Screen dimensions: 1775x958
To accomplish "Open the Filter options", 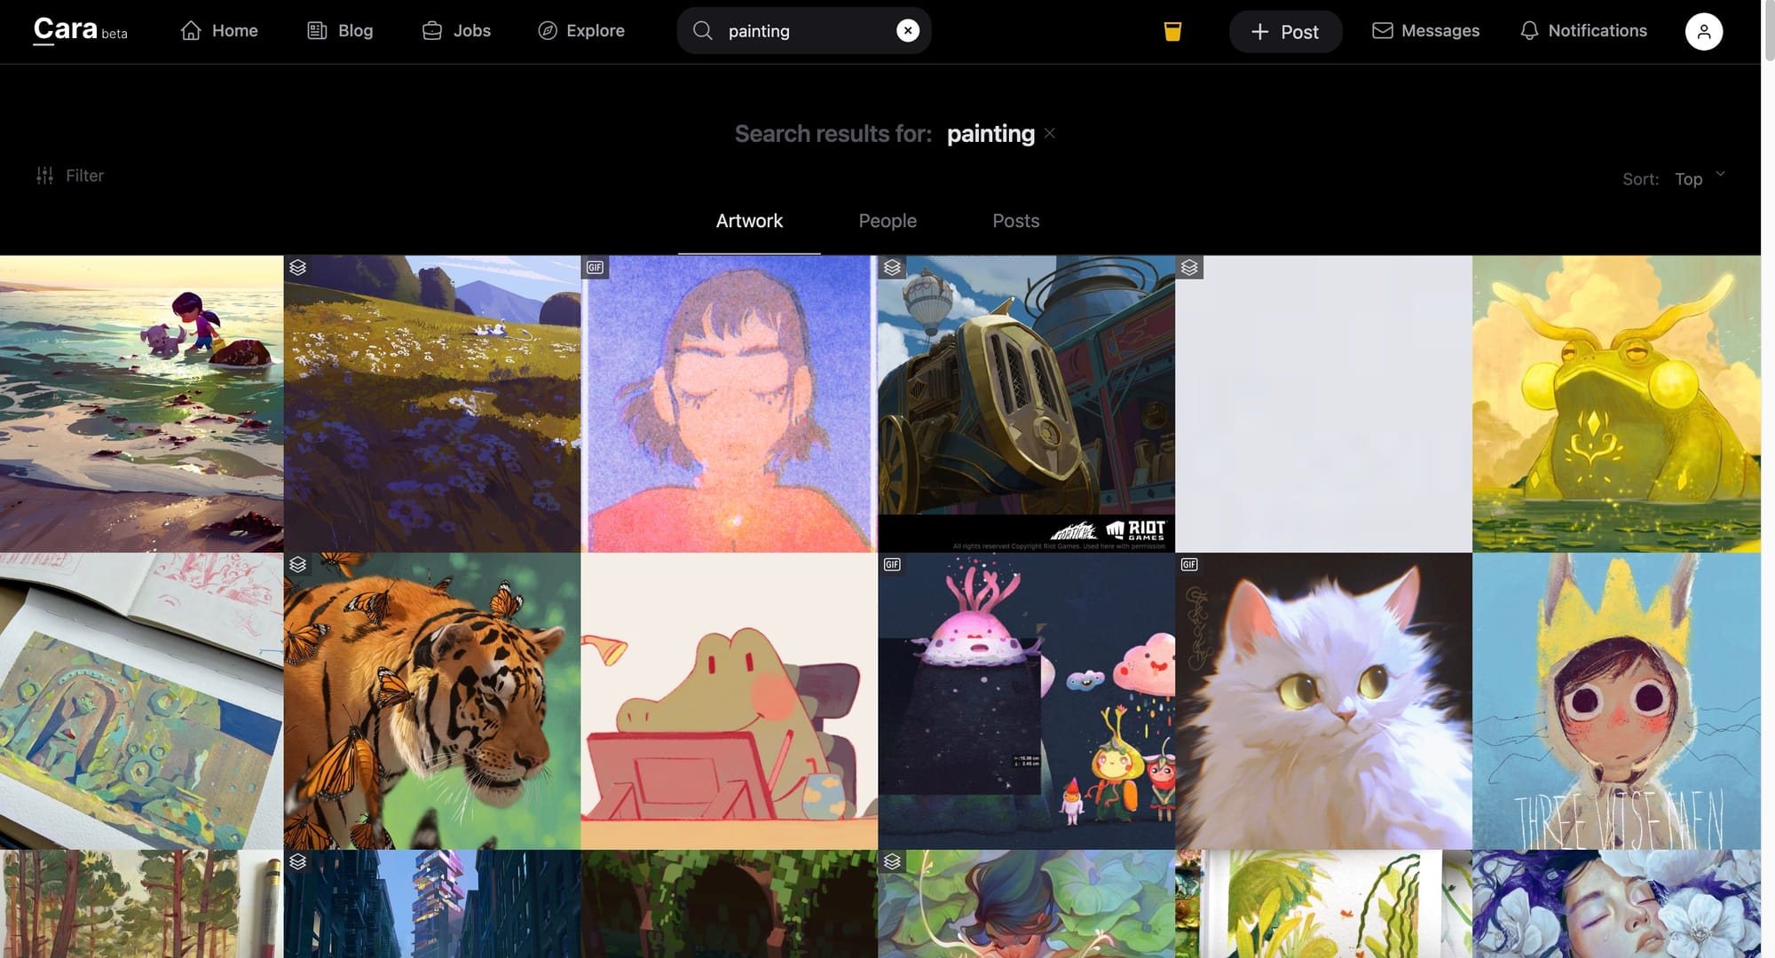I will point(70,176).
